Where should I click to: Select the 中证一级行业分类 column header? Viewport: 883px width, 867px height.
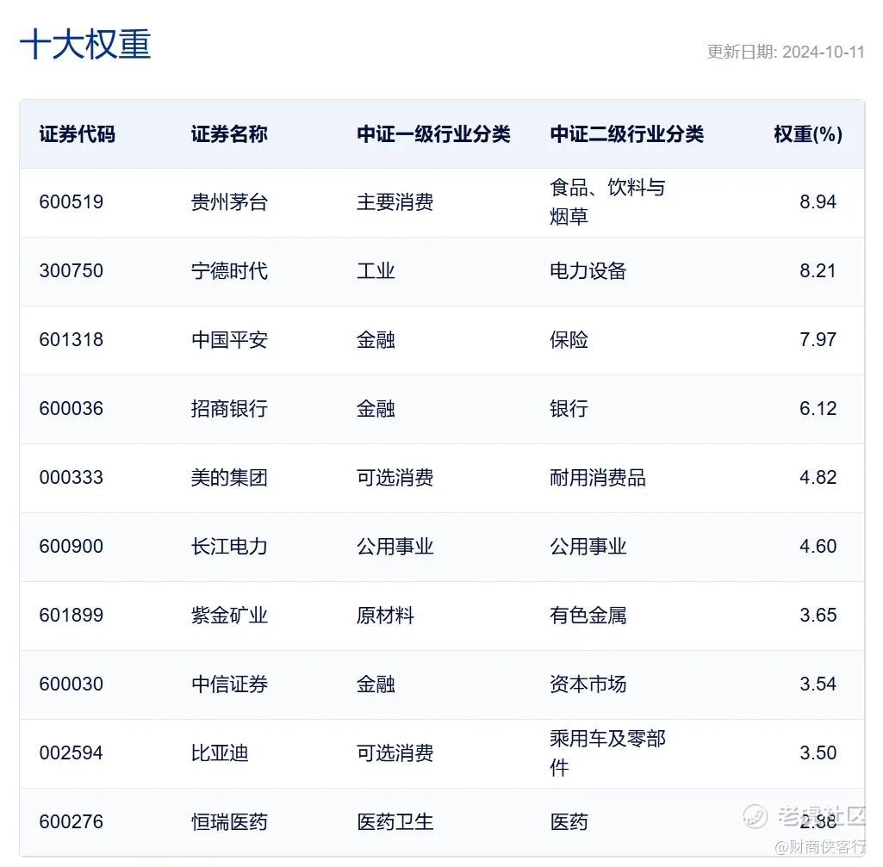click(x=433, y=134)
